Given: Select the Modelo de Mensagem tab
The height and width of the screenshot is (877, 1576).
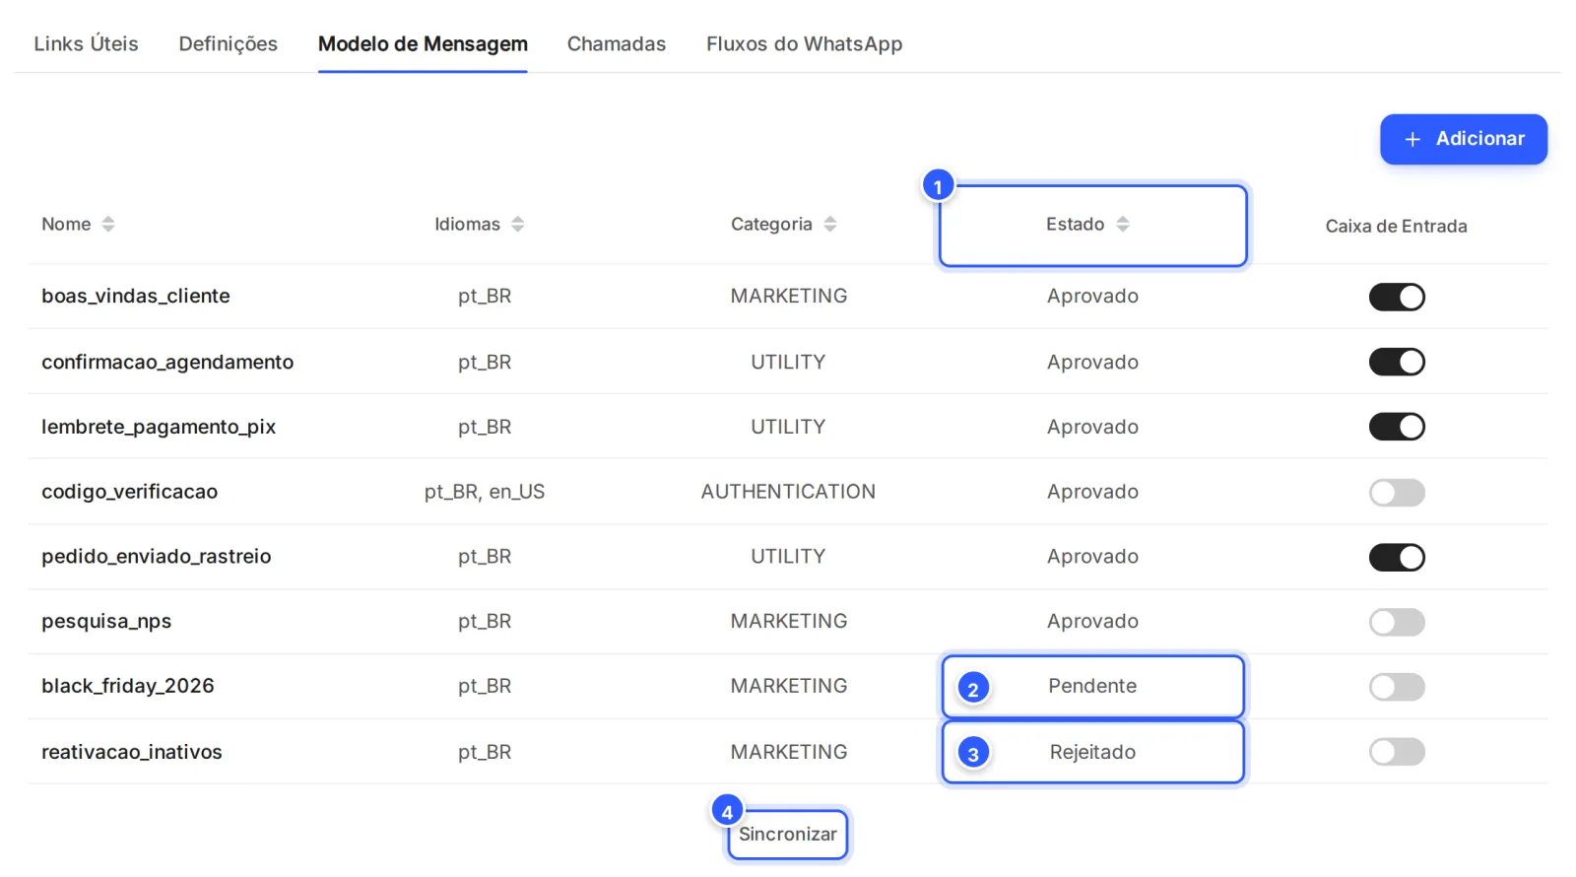Looking at the screenshot, I should click(423, 44).
